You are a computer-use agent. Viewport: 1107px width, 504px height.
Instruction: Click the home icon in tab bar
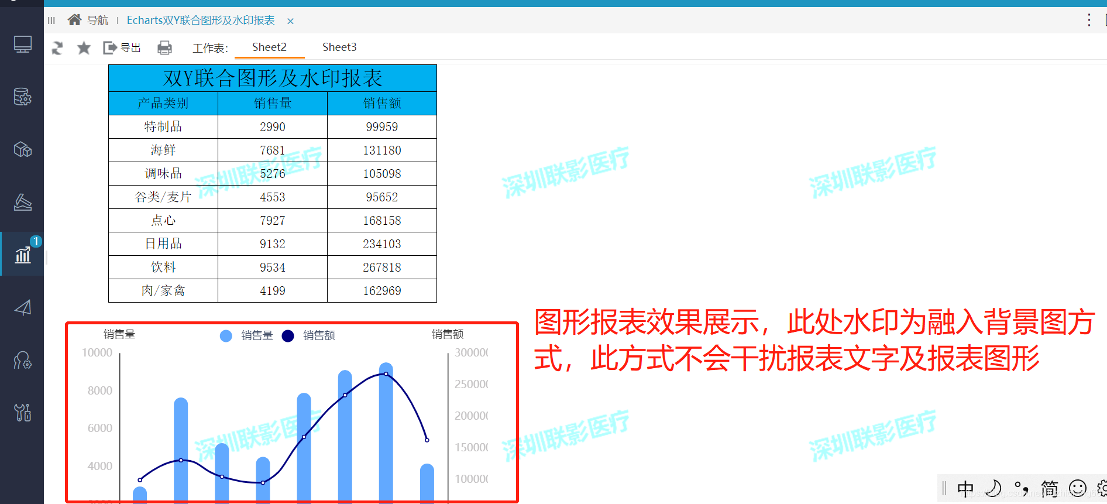[x=74, y=20]
